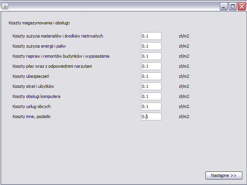Image resolution: width=247 pixels, height=185 pixels.
Task: Click the Koszty strat i ubytków label
Action: [x=33, y=86]
